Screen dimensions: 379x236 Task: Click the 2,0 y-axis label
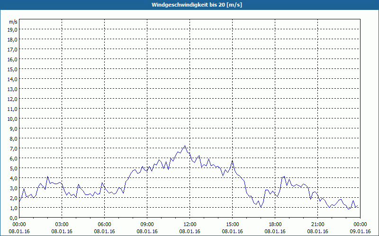tap(13, 198)
